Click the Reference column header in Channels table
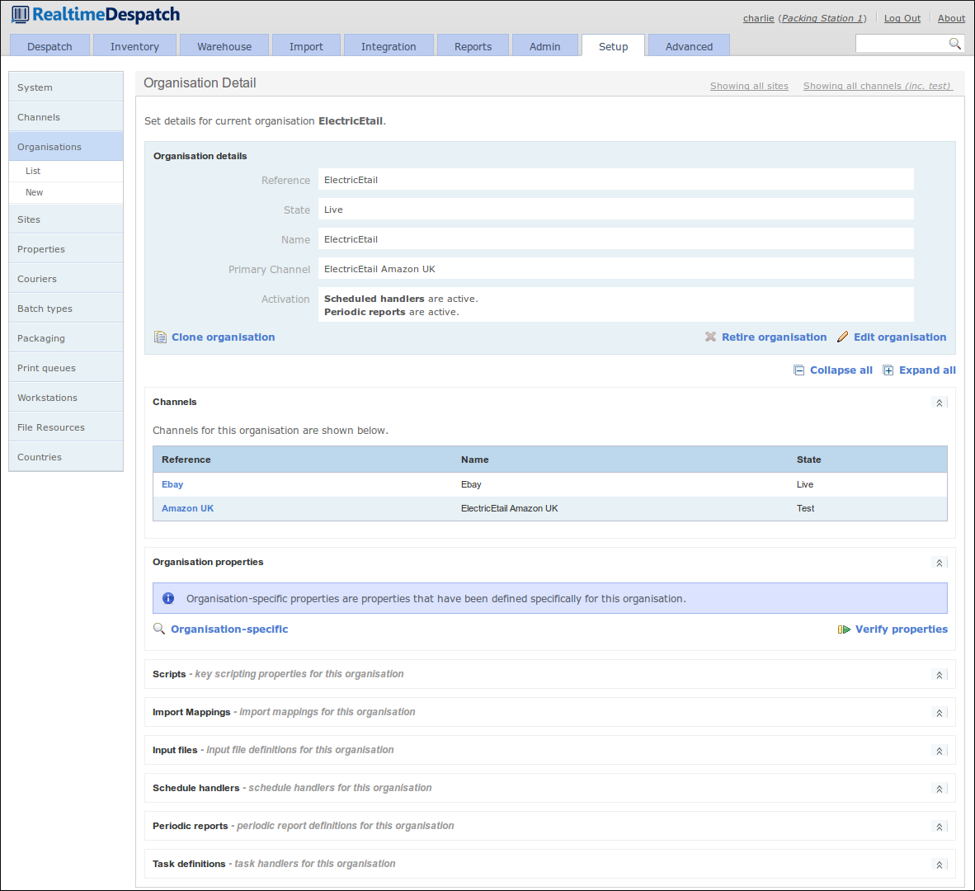The image size is (975, 891). [186, 460]
